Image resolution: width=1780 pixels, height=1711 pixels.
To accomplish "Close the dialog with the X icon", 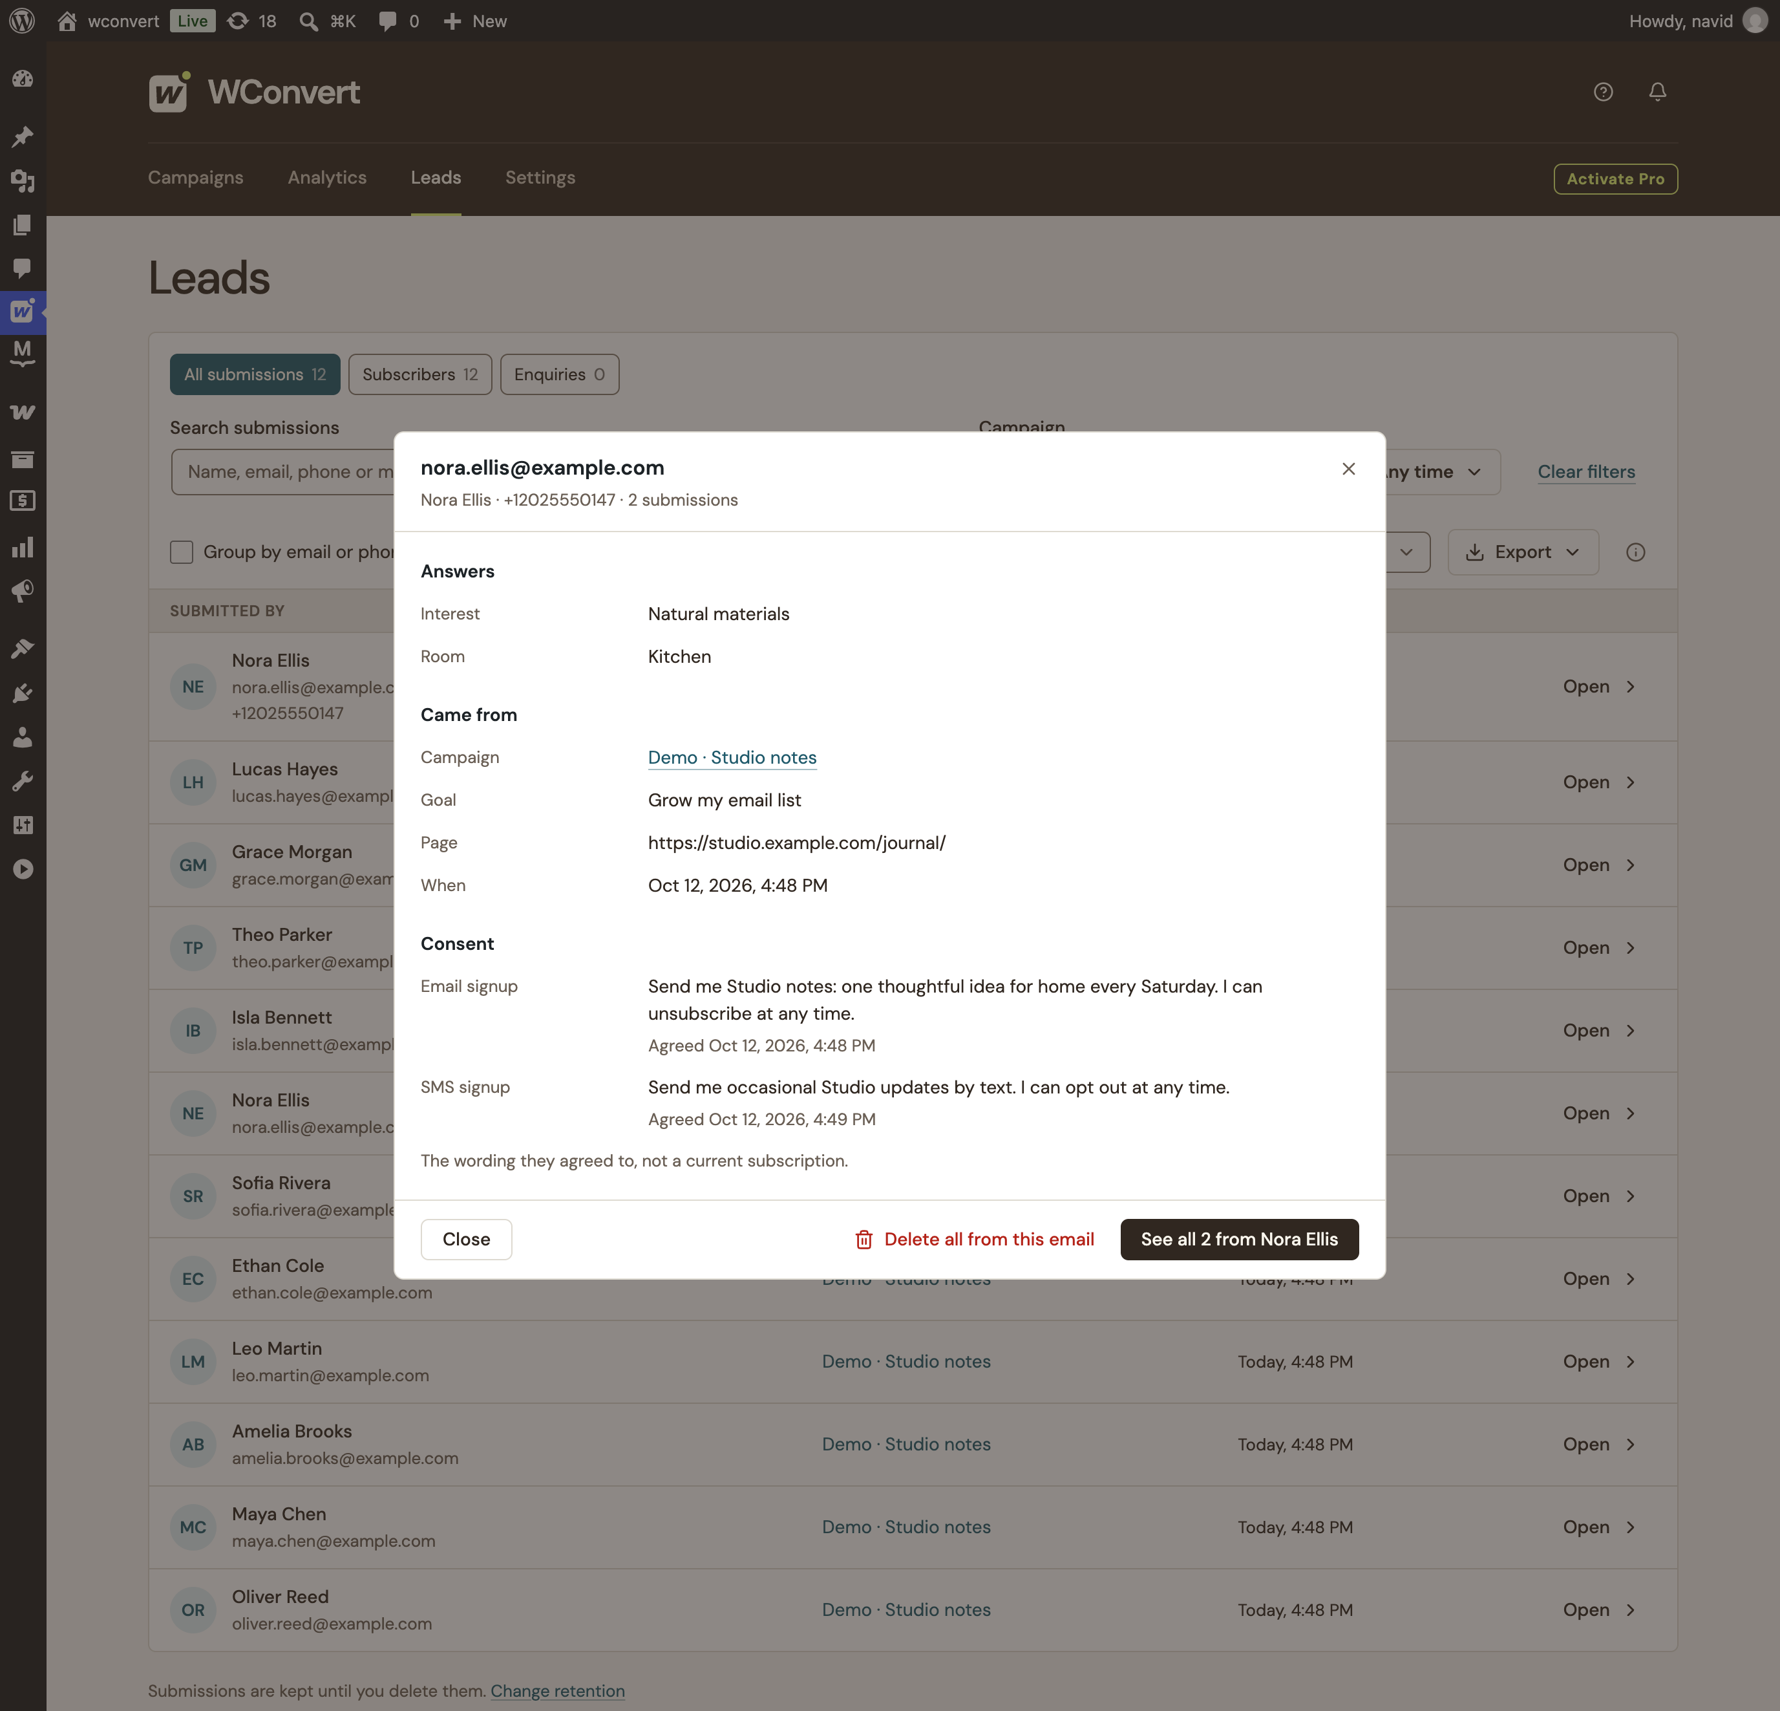I will pyautogui.click(x=1348, y=469).
